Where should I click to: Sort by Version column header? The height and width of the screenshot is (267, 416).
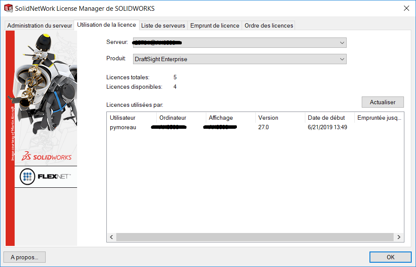(280, 118)
